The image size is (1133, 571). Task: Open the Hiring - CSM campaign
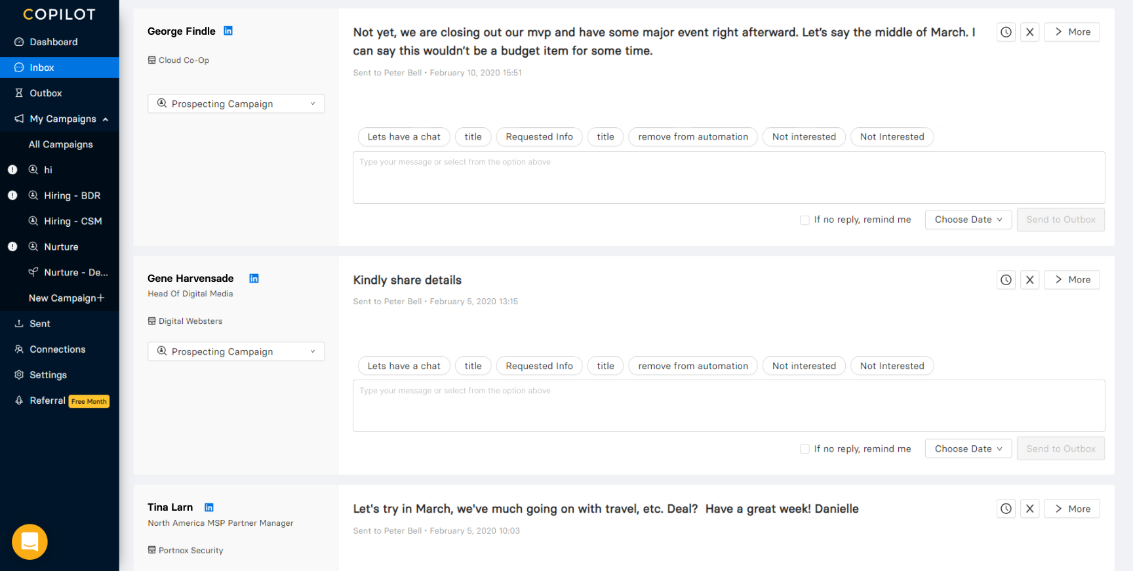[73, 221]
